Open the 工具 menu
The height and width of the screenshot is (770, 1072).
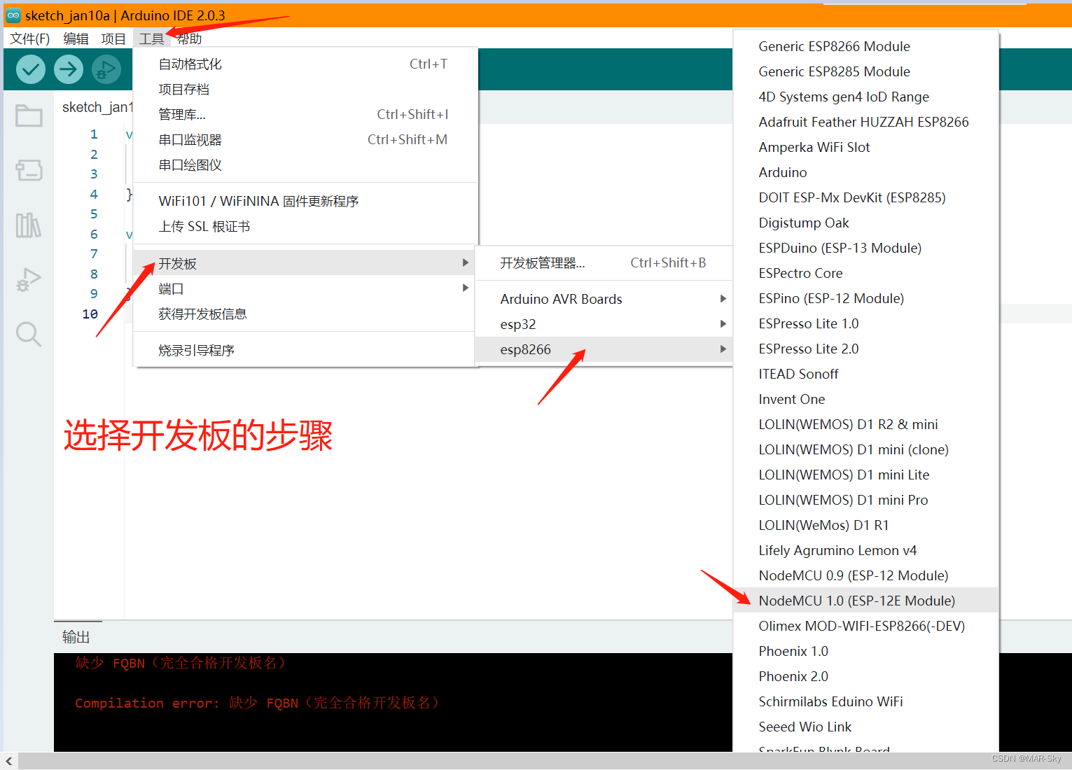[151, 38]
